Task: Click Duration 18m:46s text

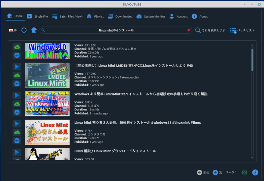Action: (87, 109)
